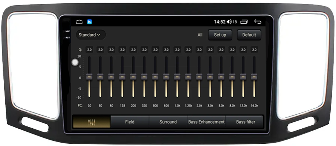The width and height of the screenshot is (336, 146).
Task: Open the Q value 2.0 for 16.0k band
Action: (254, 50)
